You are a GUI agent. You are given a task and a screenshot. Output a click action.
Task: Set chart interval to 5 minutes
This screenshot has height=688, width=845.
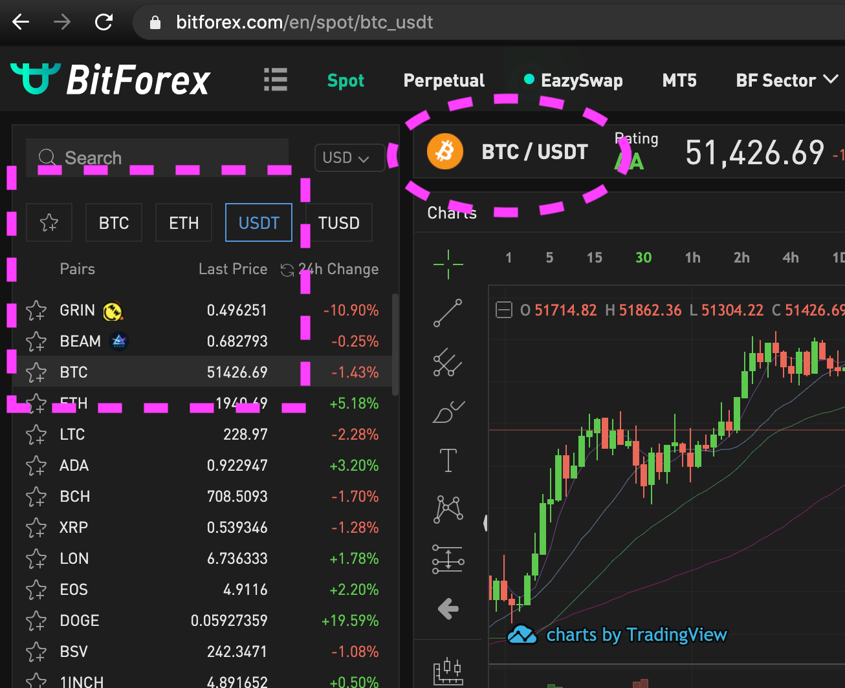[549, 257]
